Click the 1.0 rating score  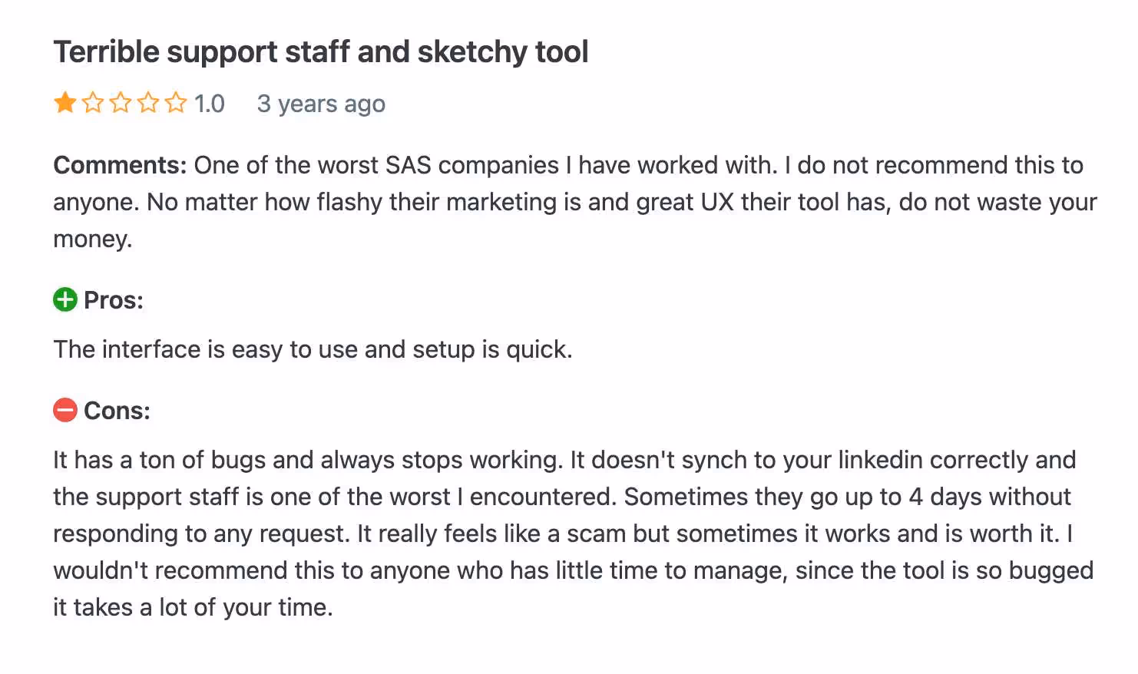click(x=209, y=104)
